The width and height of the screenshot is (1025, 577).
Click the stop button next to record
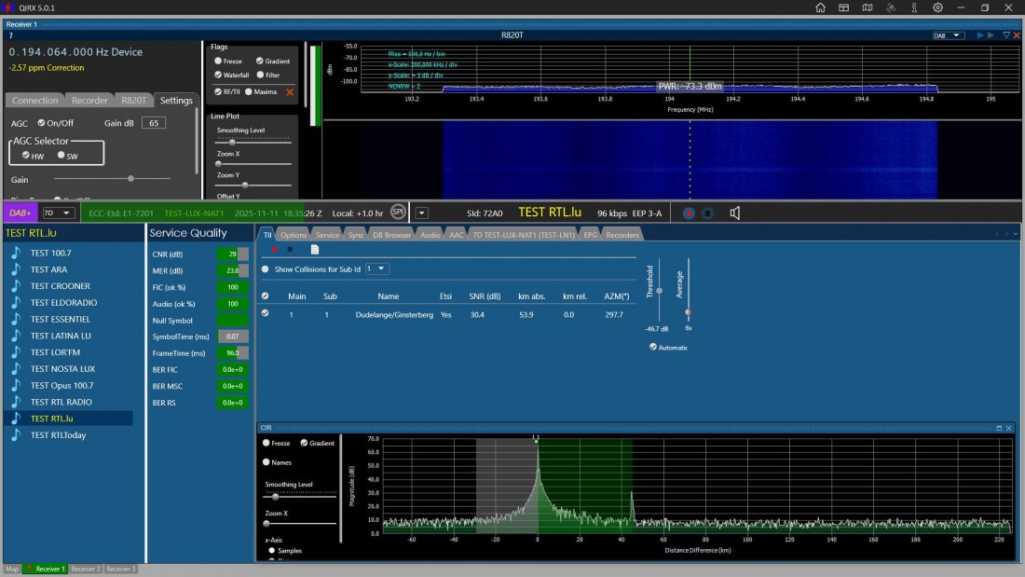(707, 213)
